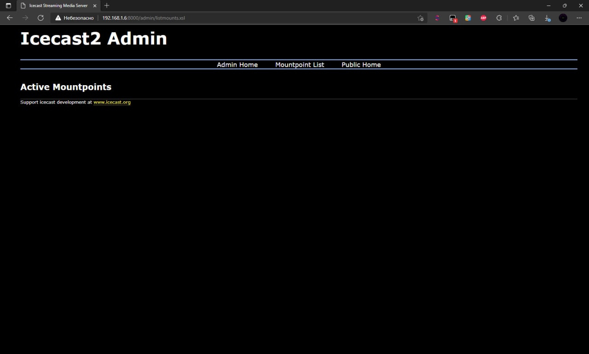This screenshot has height=354, width=589.
Task: Open the extension with red badge 1
Action: click(x=453, y=18)
